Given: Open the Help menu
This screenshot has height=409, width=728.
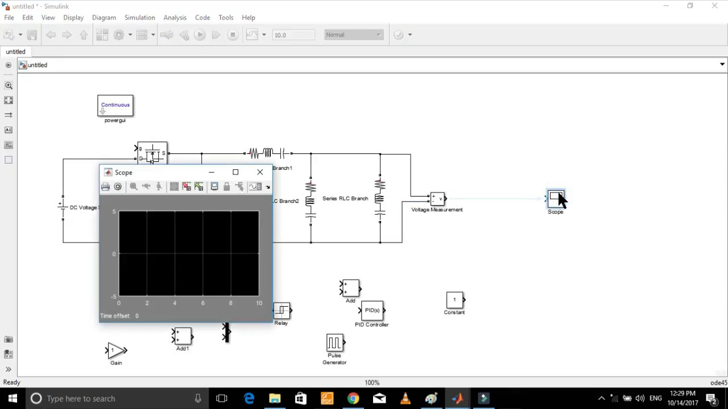Looking at the screenshot, I should (x=249, y=18).
